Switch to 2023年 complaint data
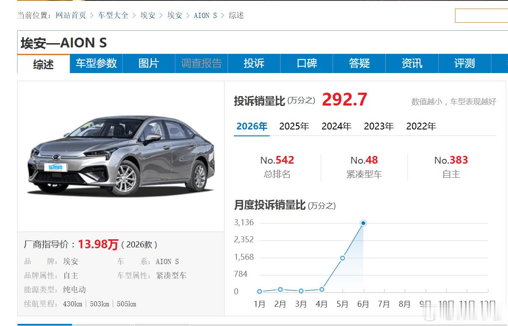508x326 pixels. click(379, 126)
